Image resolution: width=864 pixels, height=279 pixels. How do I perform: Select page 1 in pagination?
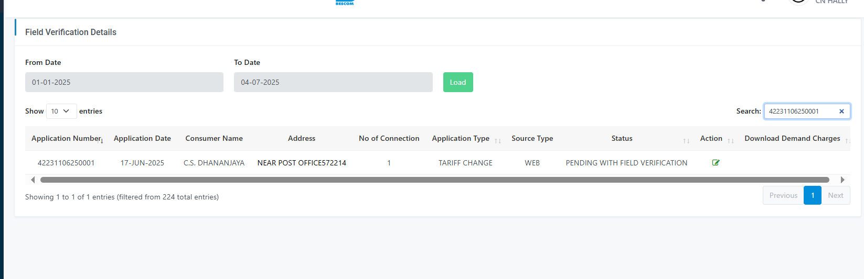pyautogui.click(x=813, y=196)
